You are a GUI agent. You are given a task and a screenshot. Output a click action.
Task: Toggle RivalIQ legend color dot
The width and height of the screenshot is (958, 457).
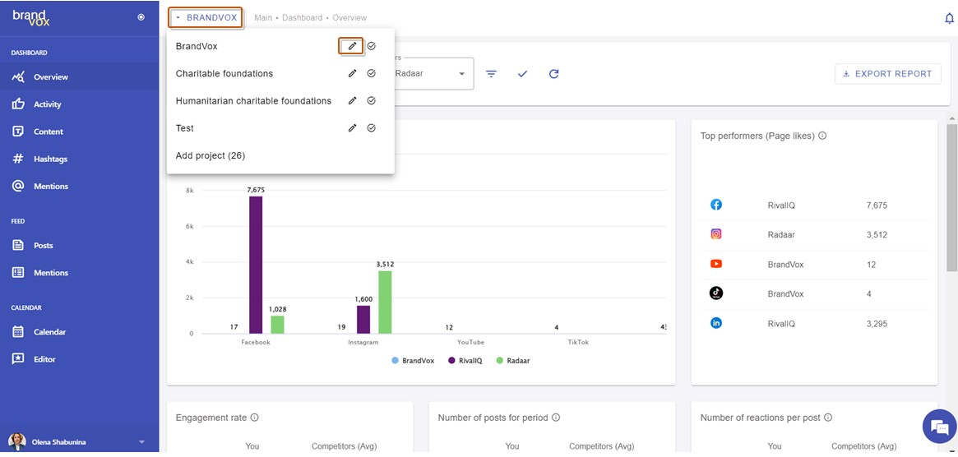click(452, 361)
